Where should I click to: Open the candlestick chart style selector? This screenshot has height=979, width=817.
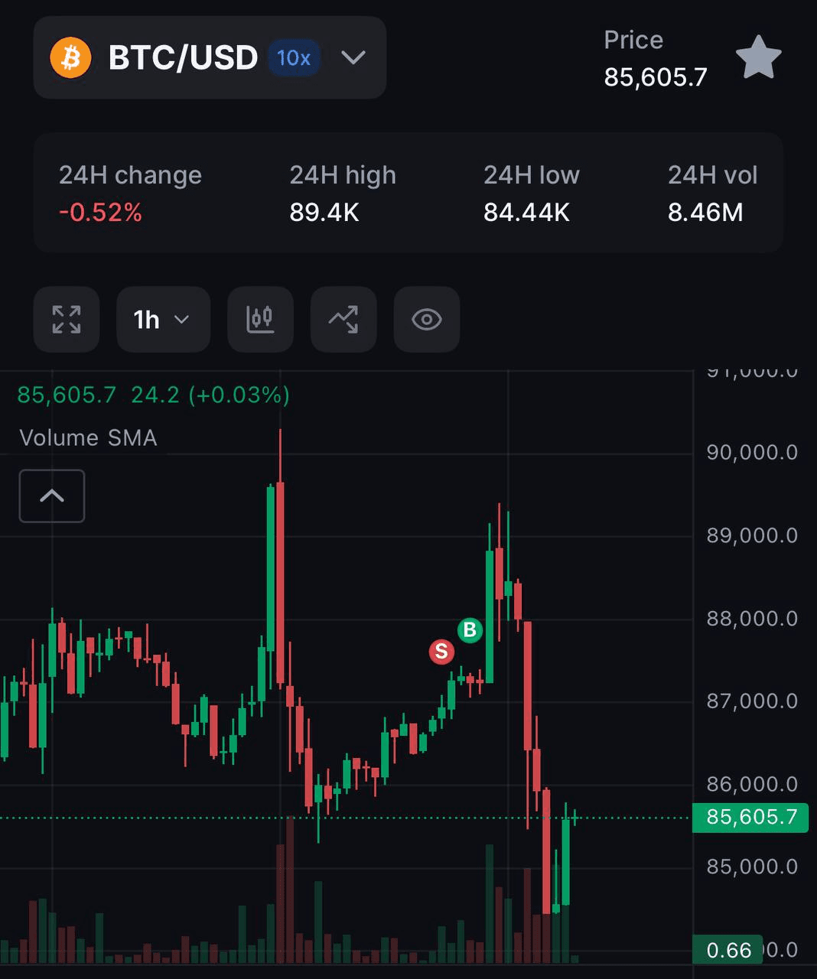pyautogui.click(x=260, y=320)
